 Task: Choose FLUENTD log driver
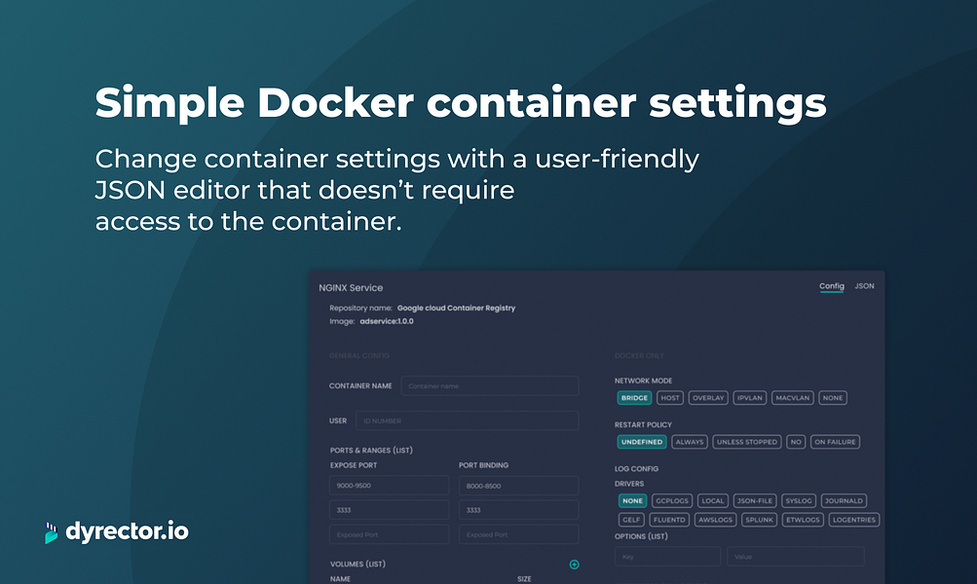coord(669,520)
